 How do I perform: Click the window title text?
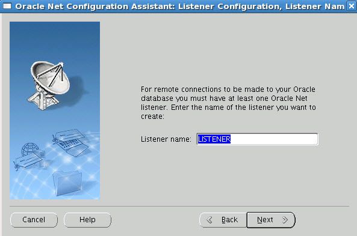(x=179, y=7)
